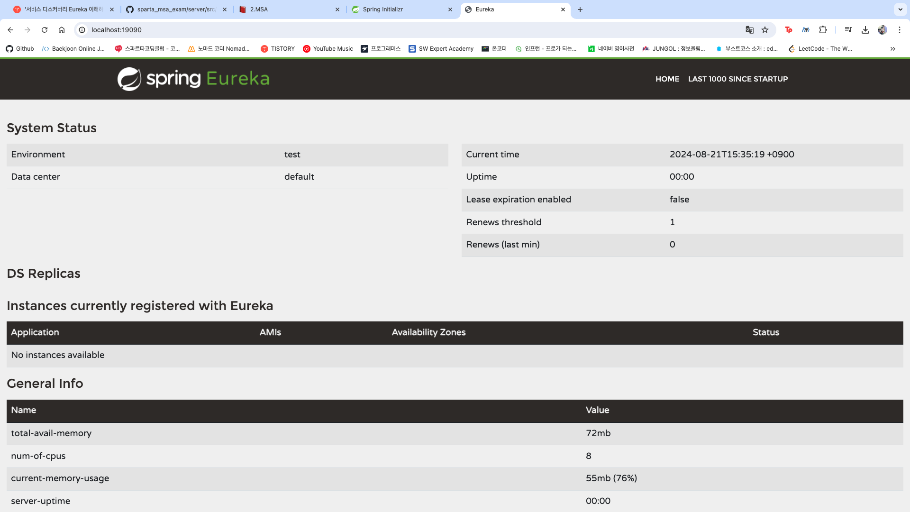
Task: Click the Lease expiration enabled value false
Action: coord(679,200)
